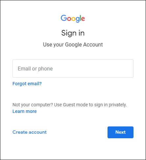This screenshot has height=160, width=146.
Task: Click the red letter e ending the Google logo
Action: (x=83, y=19)
